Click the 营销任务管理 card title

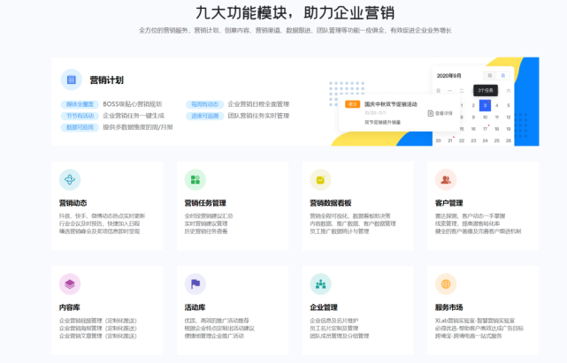coord(205,203)
